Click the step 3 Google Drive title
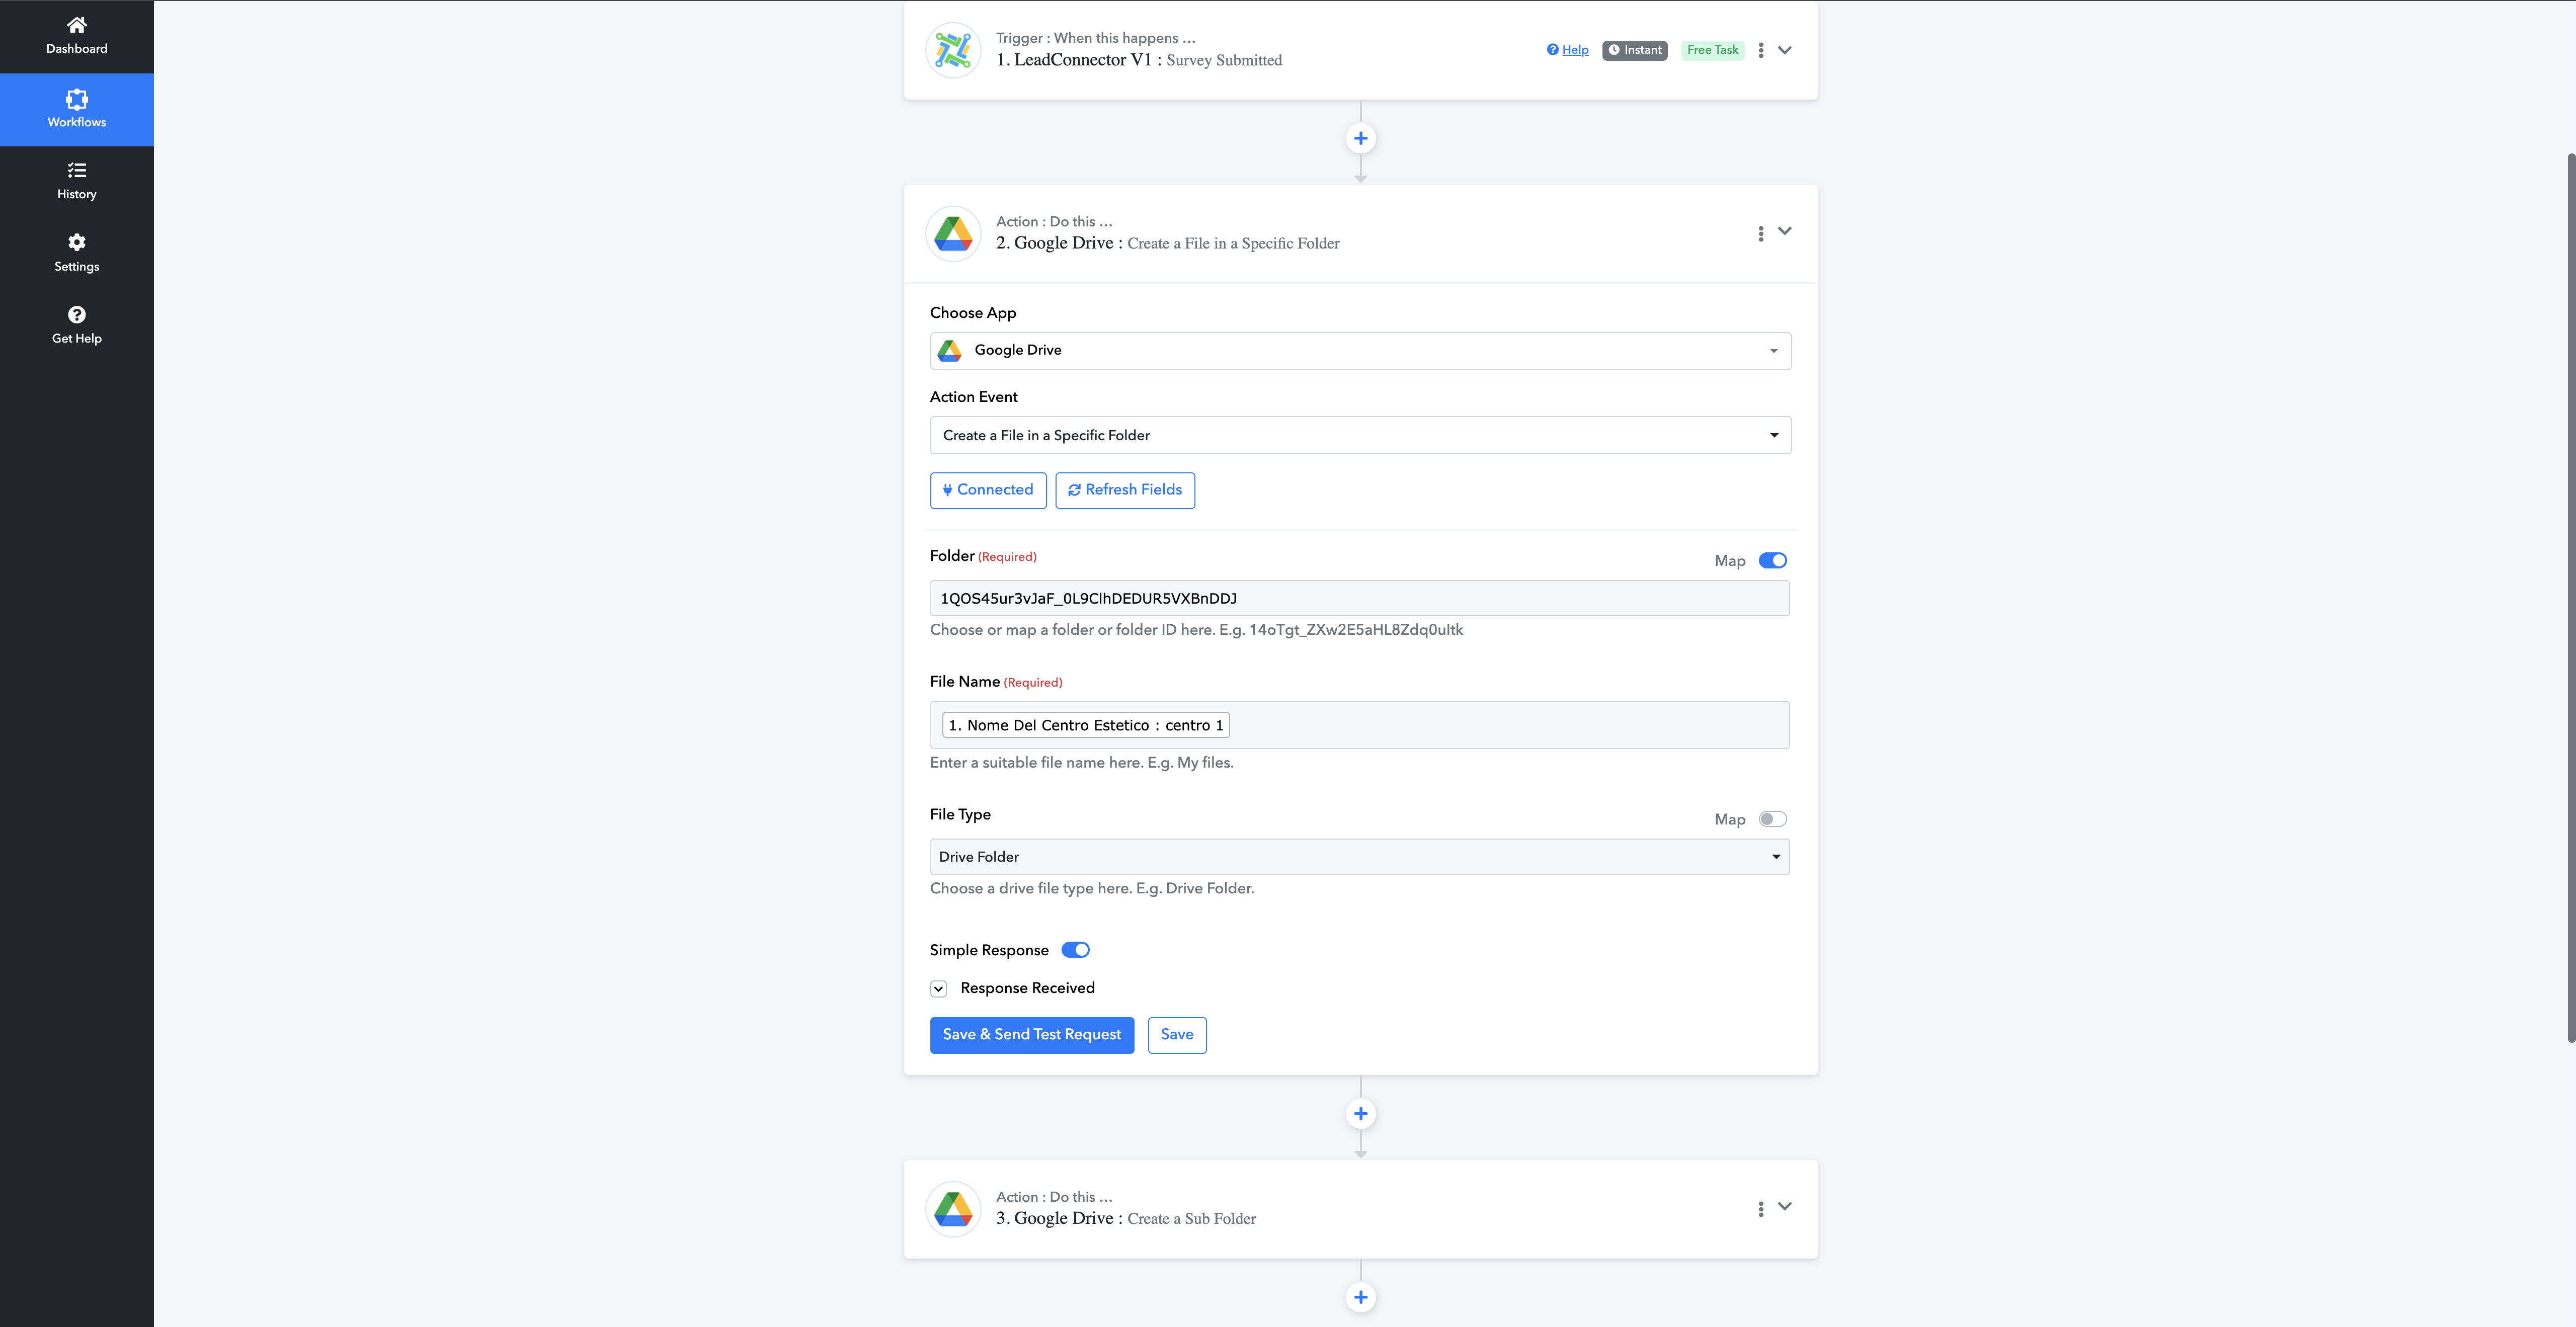The height and width of the screenshot is (1327, 2576). pyautogui.click(x=1125, y=1219)
